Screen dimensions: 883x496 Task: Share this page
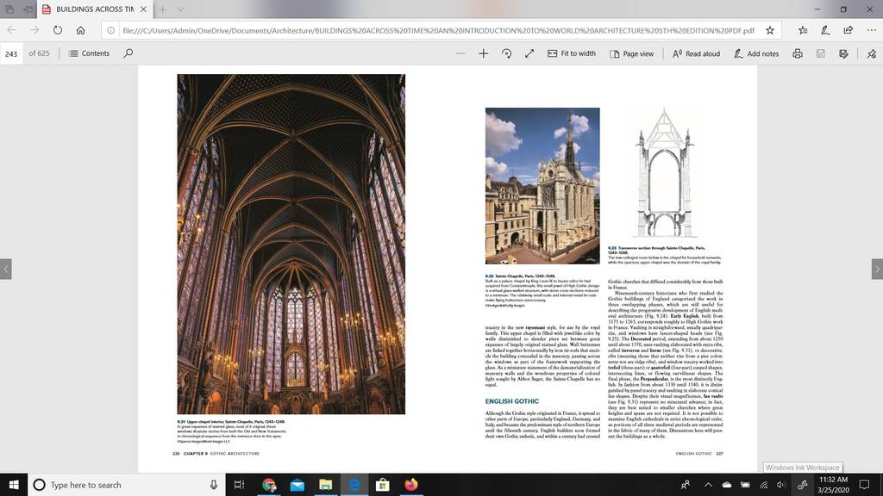(x=849, y=30)
